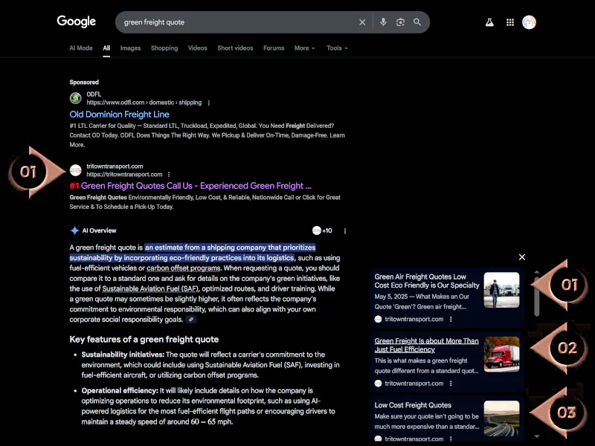Image resolution: width=595 pixels, height=446 pixels.
Task: Switch to the Images tab
Action: click(x=130, y=48)
